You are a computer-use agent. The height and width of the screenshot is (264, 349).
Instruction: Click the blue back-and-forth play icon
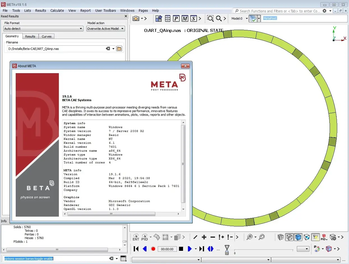[x=211, y=249]
